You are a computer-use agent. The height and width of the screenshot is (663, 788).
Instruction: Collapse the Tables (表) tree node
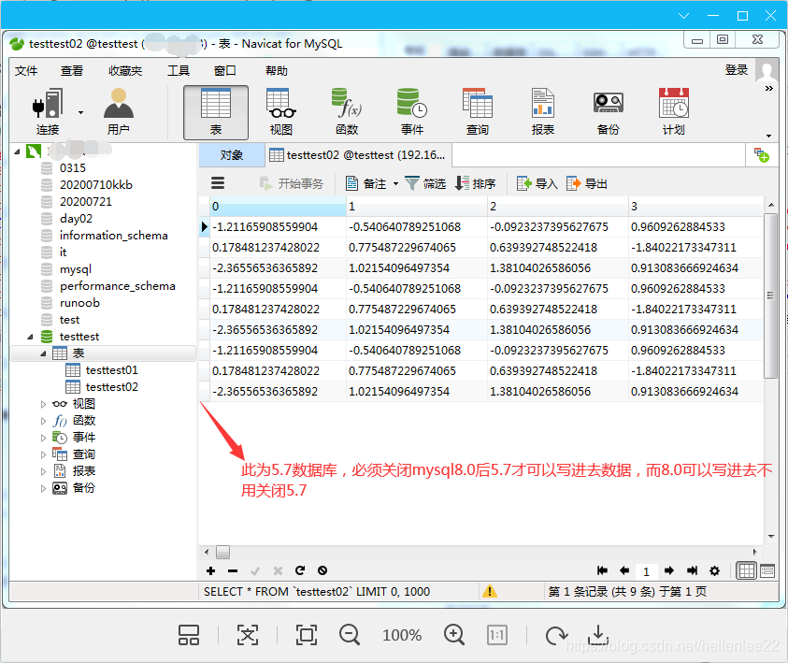[43, 353]
